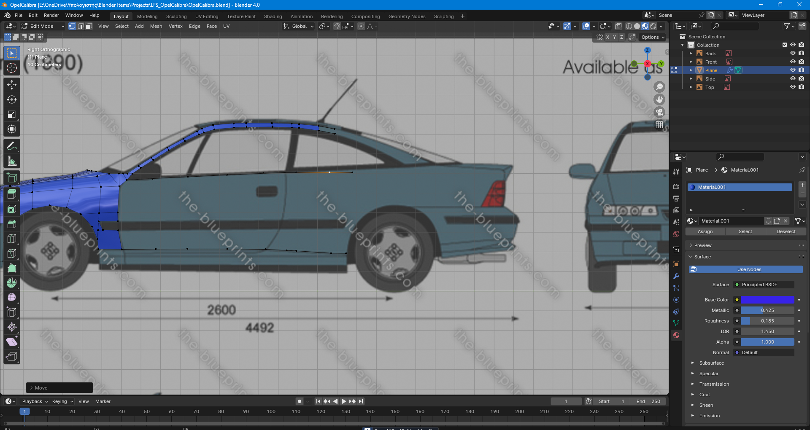Open the Vertex menu
Viewport: 810px width, 430px height.
(175, 26)
